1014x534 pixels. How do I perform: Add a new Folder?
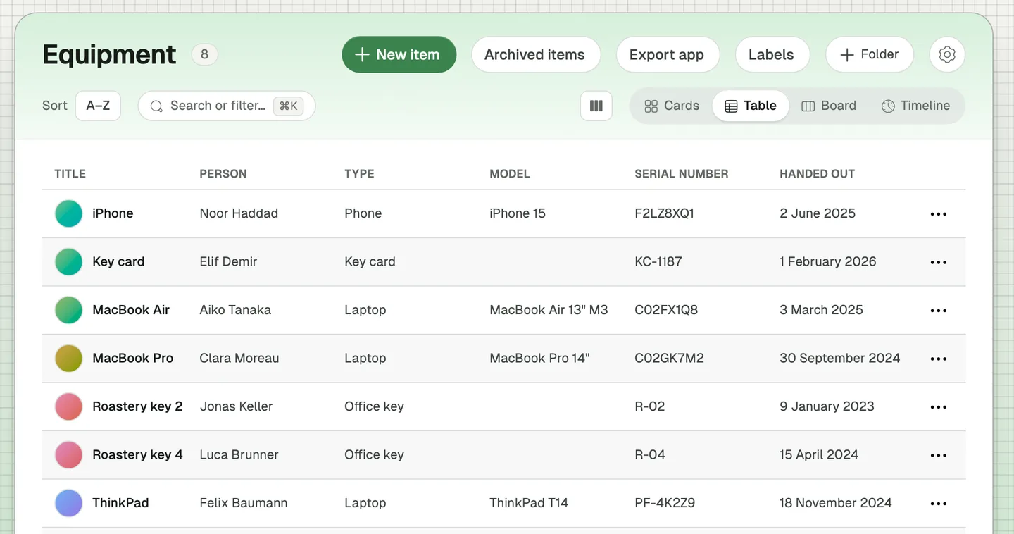[x=870, y=55]
